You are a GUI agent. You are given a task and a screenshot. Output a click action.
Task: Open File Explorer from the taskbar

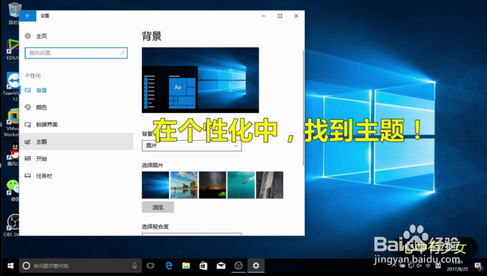point(186,266)
